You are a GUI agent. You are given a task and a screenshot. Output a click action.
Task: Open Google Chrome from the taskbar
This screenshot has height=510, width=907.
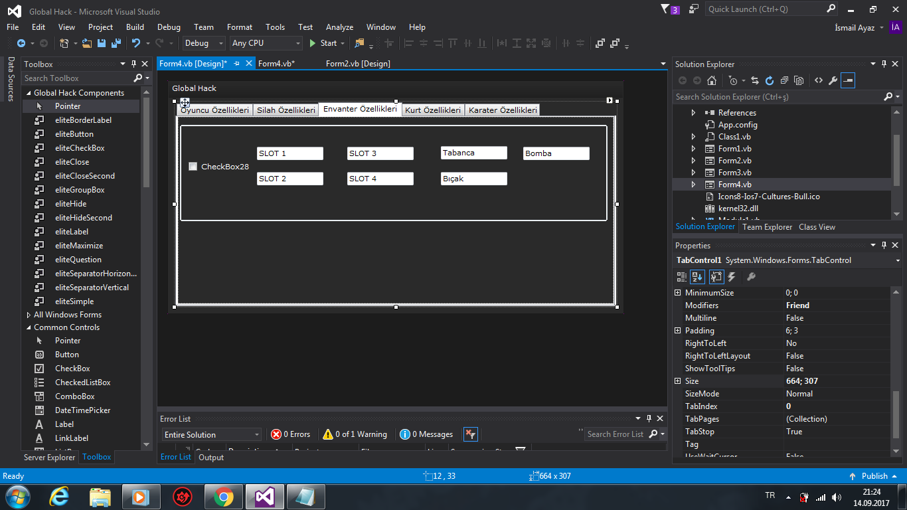pyautogui.click(x=223, y=497)
